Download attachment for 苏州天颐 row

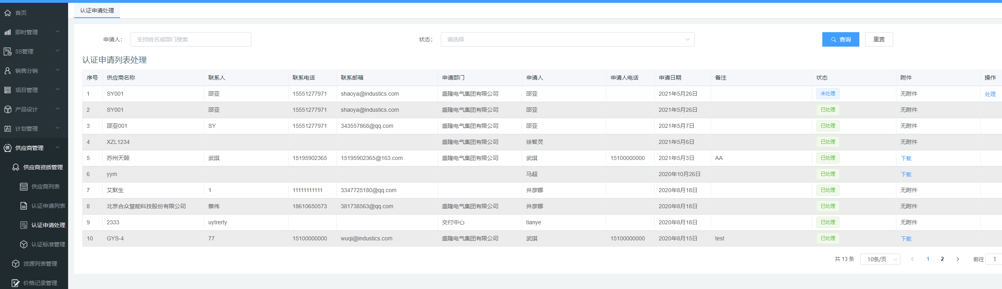[x=906, y=158]
